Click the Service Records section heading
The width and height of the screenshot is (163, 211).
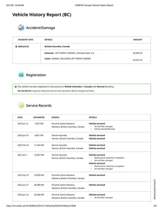[39, 105]
